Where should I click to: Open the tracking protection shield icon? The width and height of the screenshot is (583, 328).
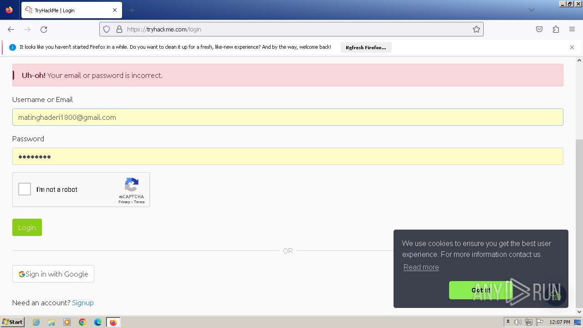107,29
